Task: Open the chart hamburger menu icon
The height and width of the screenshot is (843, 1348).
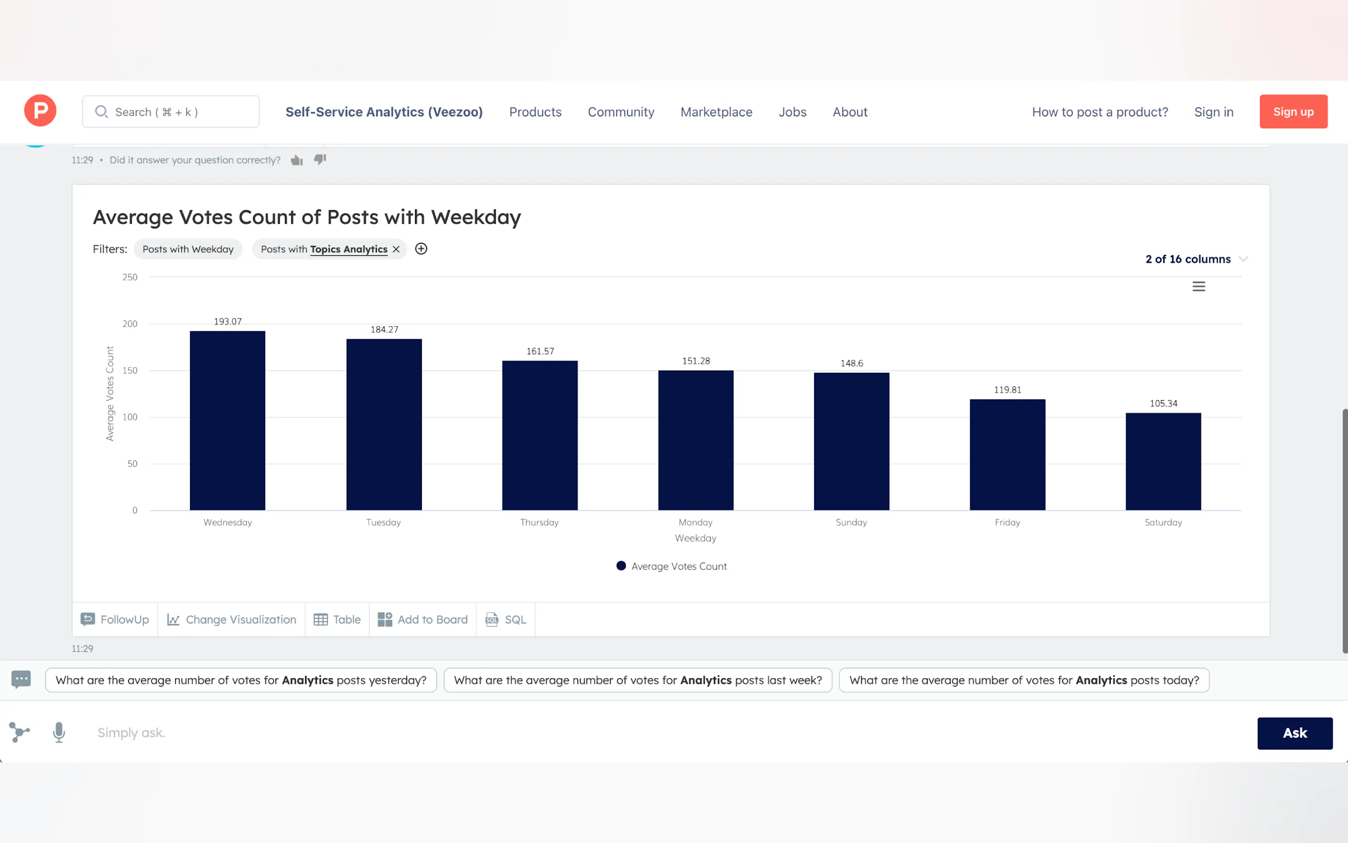Action: 1198,287
